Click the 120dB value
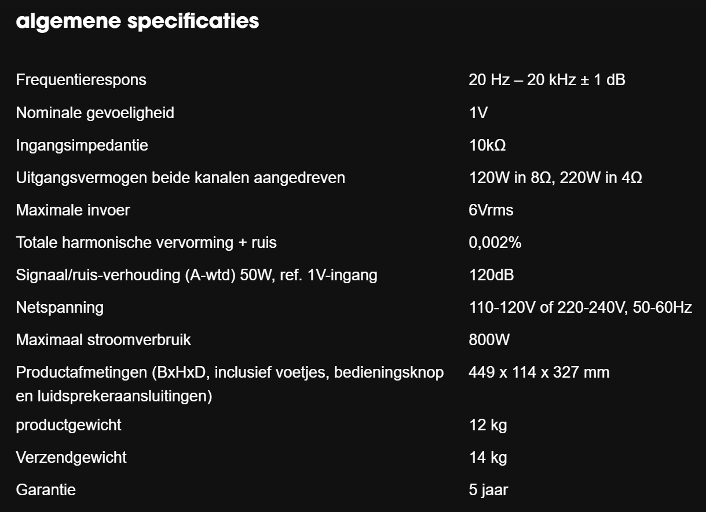The width and height of the screenshot is (706, 512). [491, 275]
